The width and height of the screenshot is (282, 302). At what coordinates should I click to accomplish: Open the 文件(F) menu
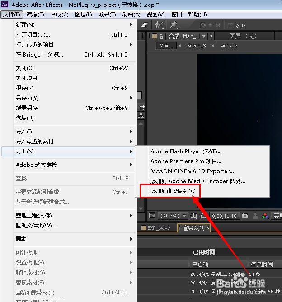pos(12,14)
